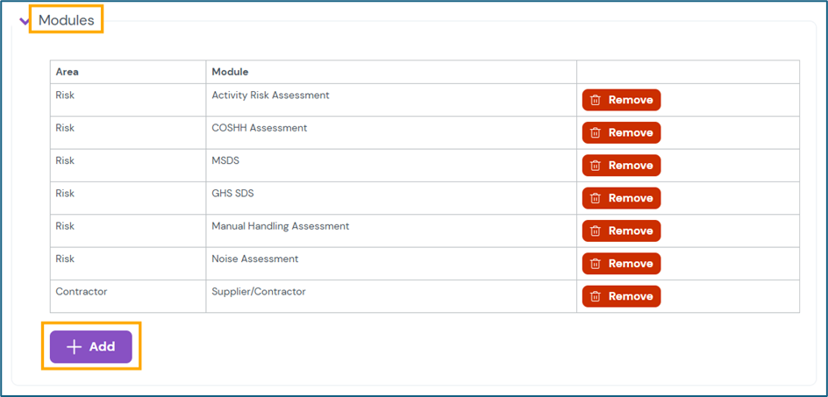Click the Noise Assessment module cell
This screenshot has height=397, width=828.
(x=255, y=259)
